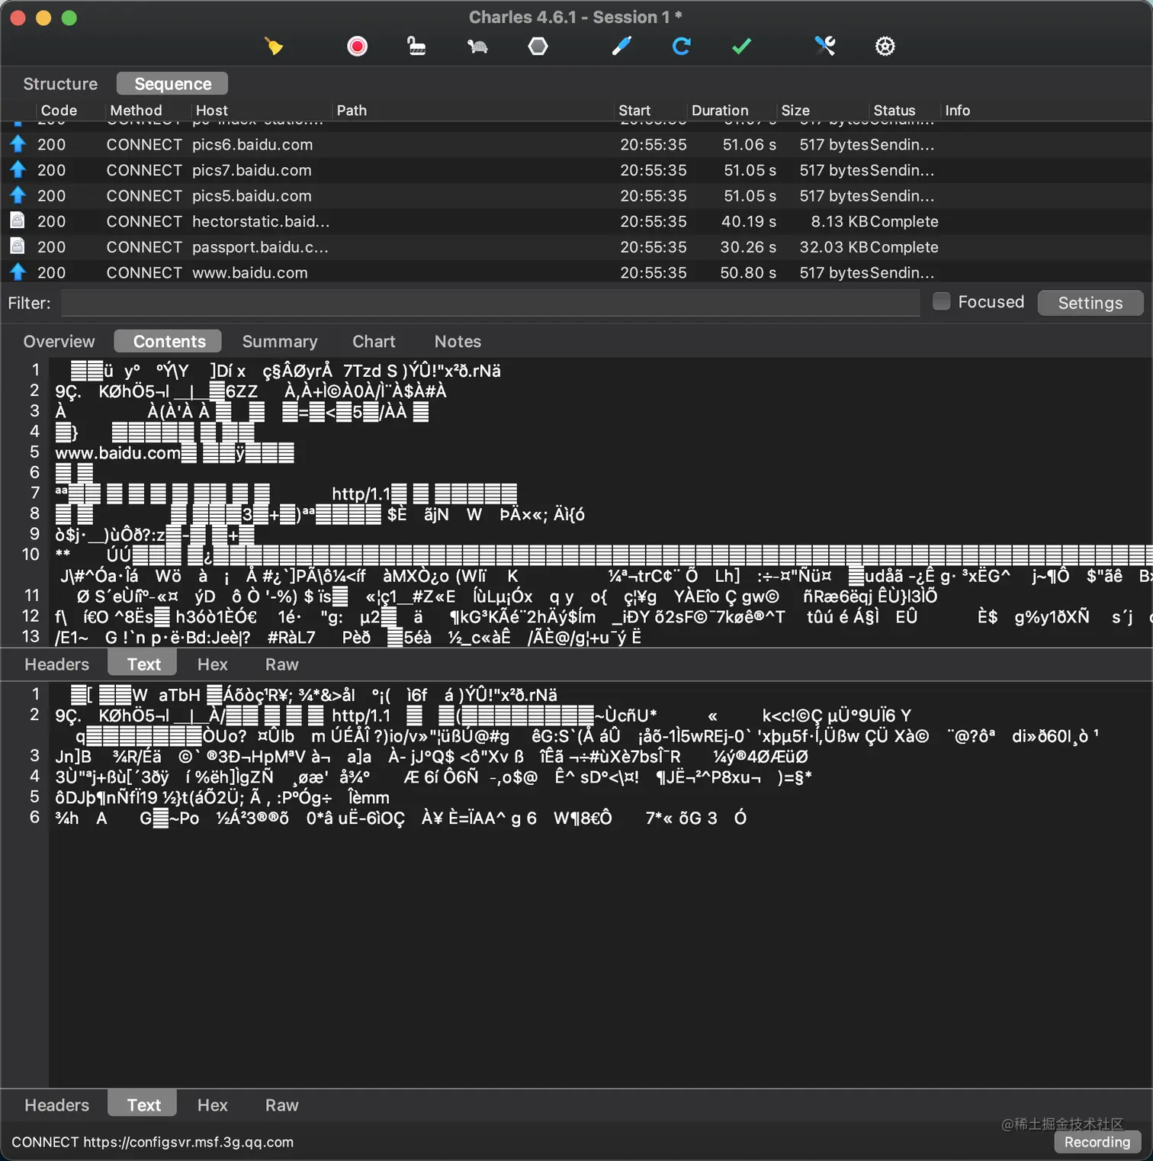Select request Headers tab

pyautogui.click(x=56, y=664)
